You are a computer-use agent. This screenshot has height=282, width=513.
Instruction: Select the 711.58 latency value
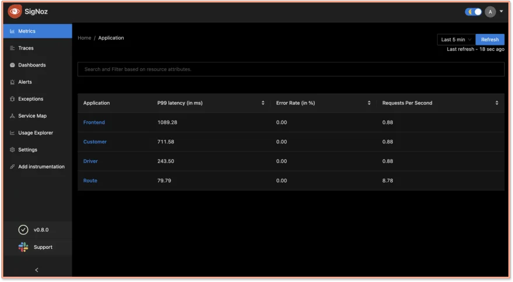pos(166,142)
